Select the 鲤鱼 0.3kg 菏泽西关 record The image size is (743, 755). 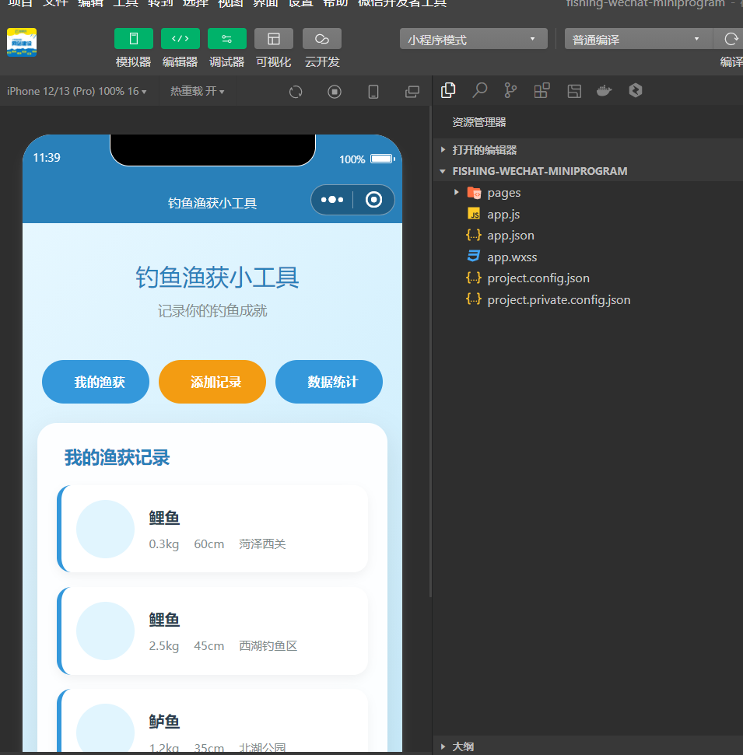(x=212, y=529)
